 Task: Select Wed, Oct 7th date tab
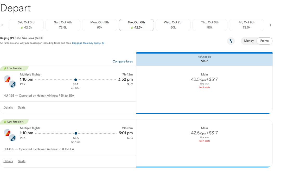173,25
